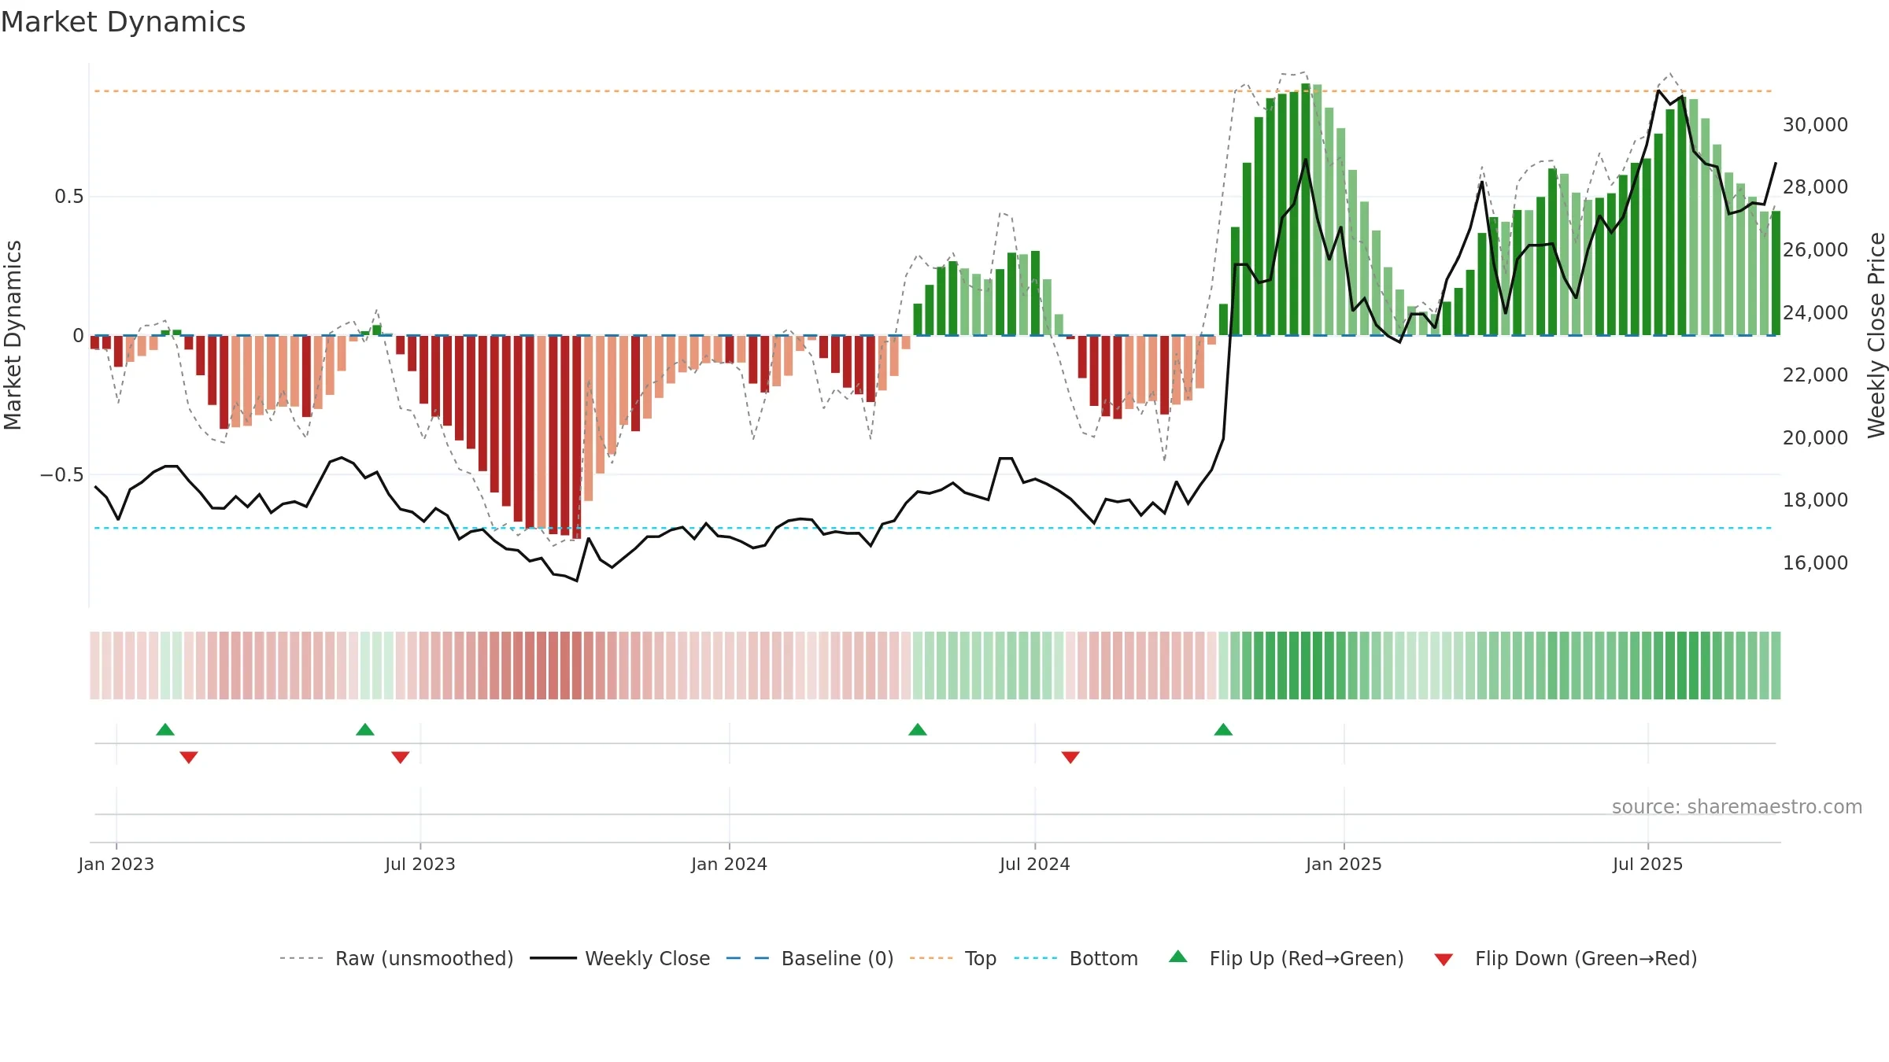Viewport: 1889px width, 1062px height.
Task: Click the darkest red heat-strip cell
Action: 577,666
